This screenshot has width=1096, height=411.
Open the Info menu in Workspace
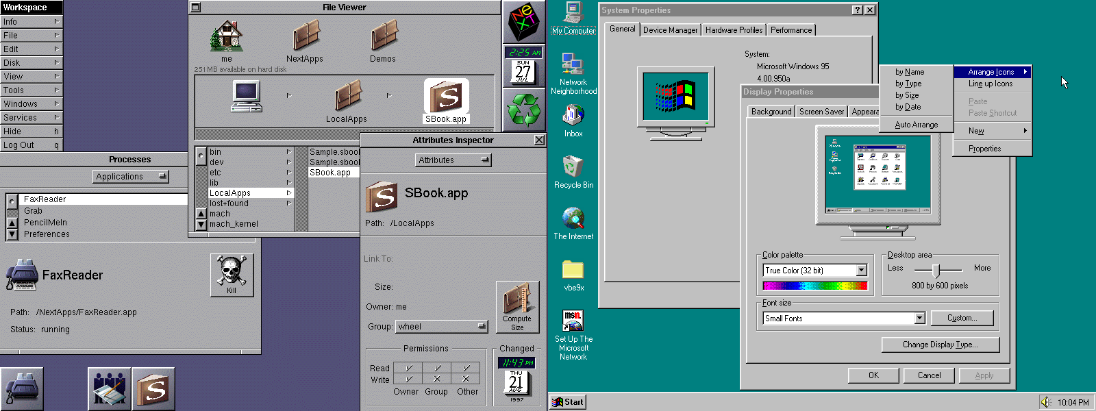[x=32, y=22]
